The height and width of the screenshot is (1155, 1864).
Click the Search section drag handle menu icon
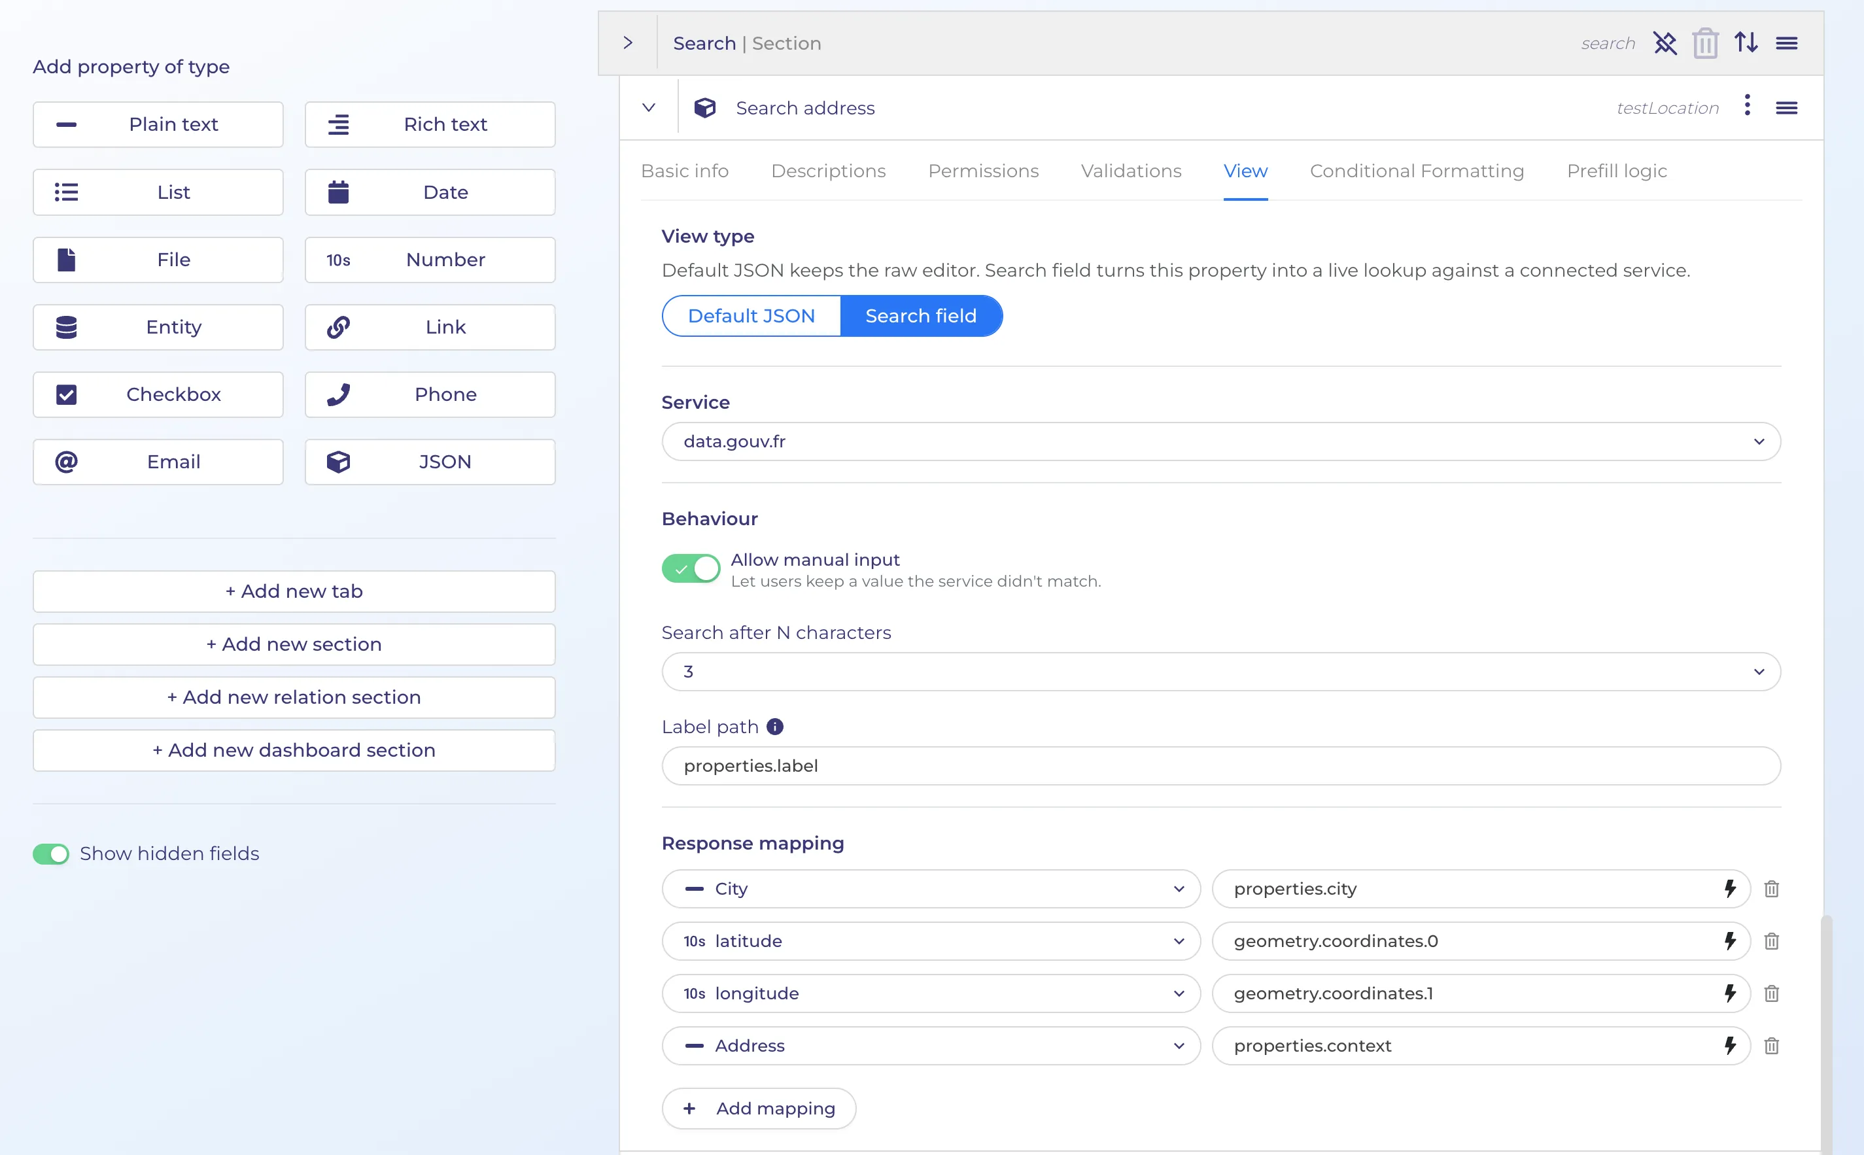[1787, 44]
